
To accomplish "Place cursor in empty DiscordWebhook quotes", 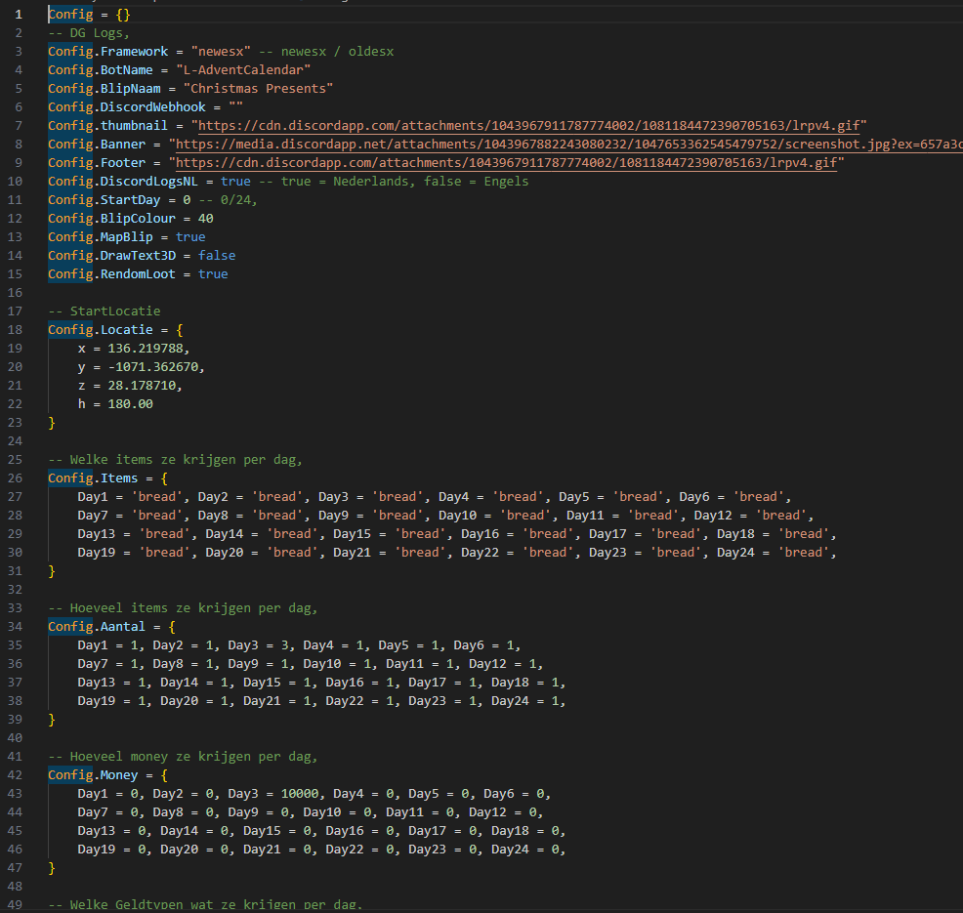I will tap(235, 106).
